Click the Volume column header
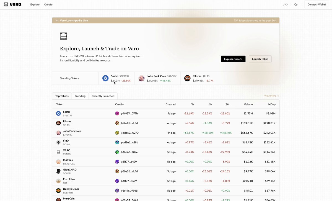The image size is (332, 201). (248, 104)
